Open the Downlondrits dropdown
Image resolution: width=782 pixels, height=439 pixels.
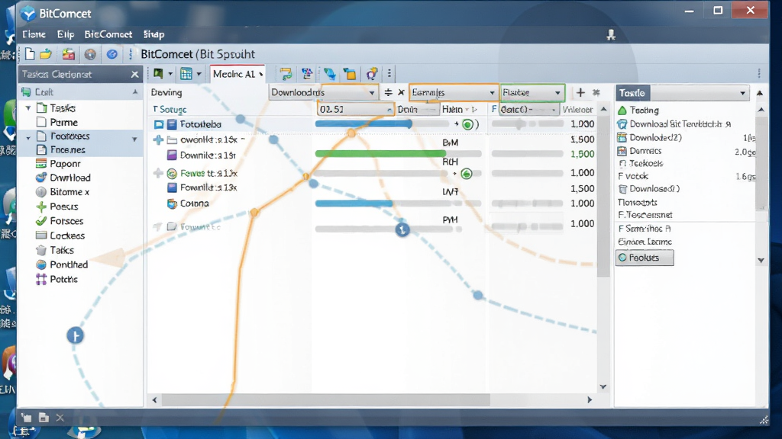click(x=323, y=92)
